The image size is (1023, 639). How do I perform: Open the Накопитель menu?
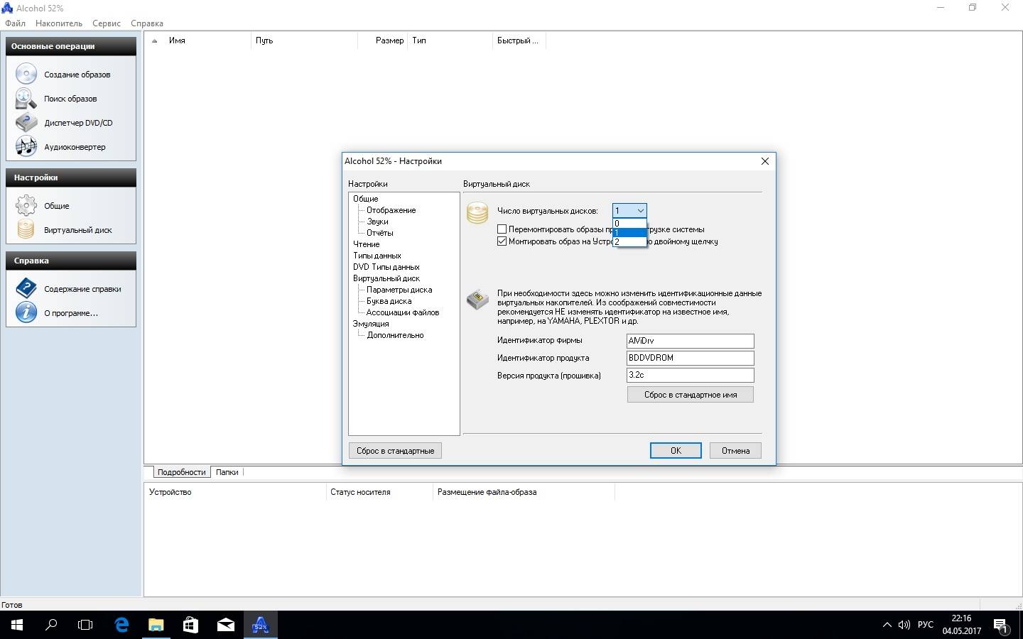pos(59,23)
